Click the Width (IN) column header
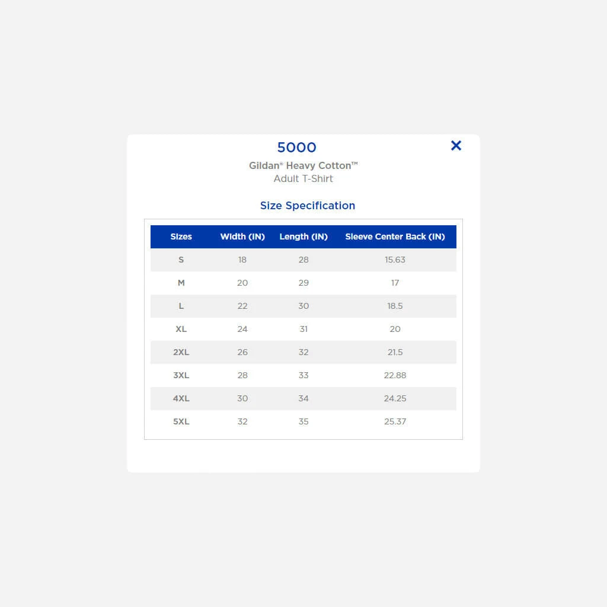 tap(242, 237)
